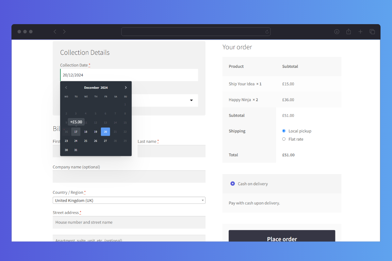392x261 pixels.
Task: Go back a month with the previous arrow
Action: pos(66,87)
